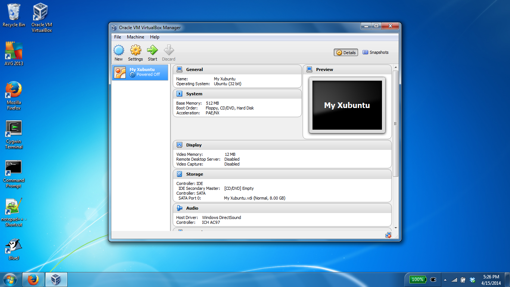Viewport: 510px width, 287px height.
Task: Click the 'PAE/NX' acceleration value
Action: point(212,113)
